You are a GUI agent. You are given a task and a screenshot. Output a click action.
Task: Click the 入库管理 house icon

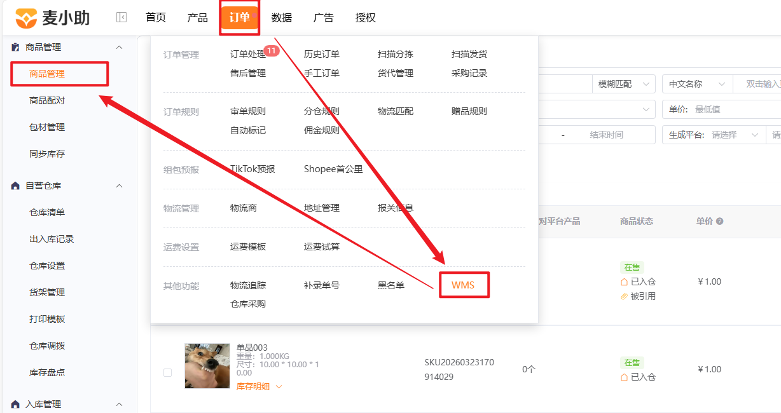click(x=15, y=404)
